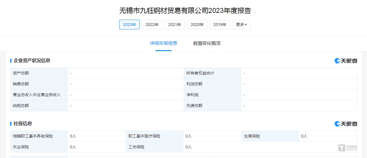Choose the 2019年 annual report
The width and height of the screenshot is (367, 158).
pyautogui.click(x=220, y=25)
